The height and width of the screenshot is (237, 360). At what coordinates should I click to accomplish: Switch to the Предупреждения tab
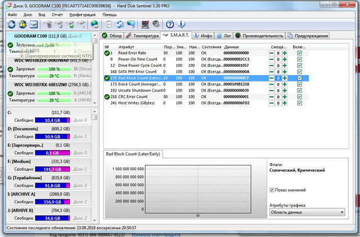click(x=308, y=36)
